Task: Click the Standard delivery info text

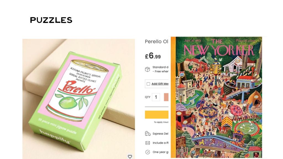Action: point(161,69)
